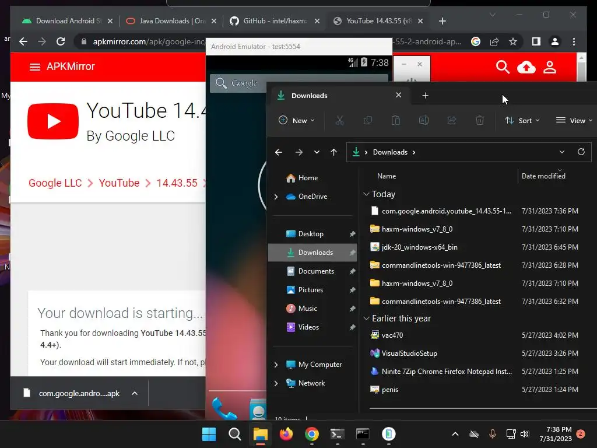Viewport: 597px width, 448px height.
Task: Open a new Chrome tab
Action: click(442, 21)
